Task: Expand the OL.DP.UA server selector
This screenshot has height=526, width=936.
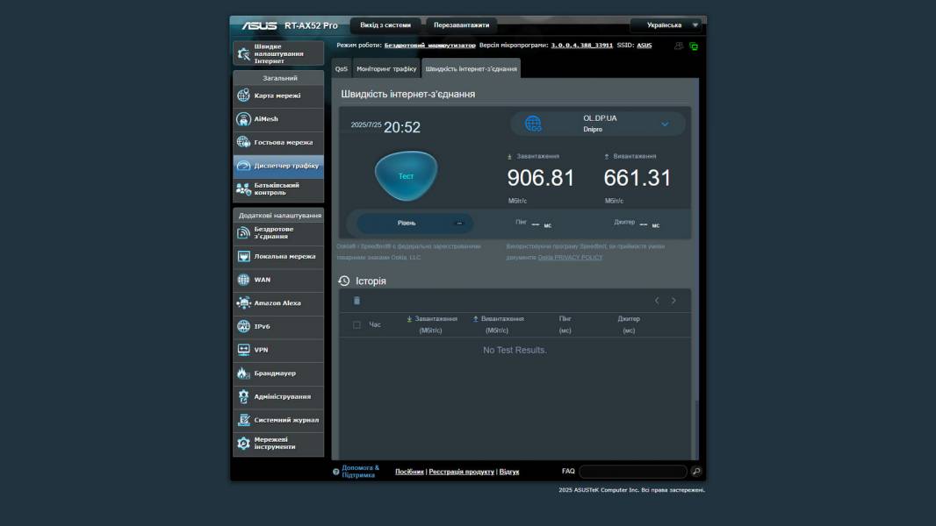Action: coord(665,124)
